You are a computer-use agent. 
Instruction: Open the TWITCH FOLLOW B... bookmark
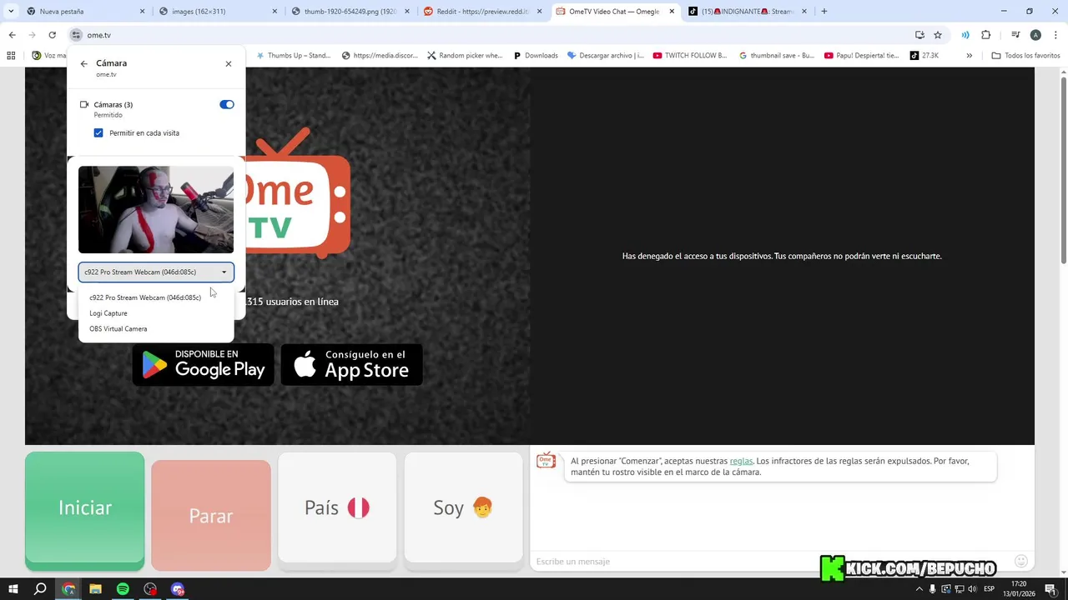690,56
